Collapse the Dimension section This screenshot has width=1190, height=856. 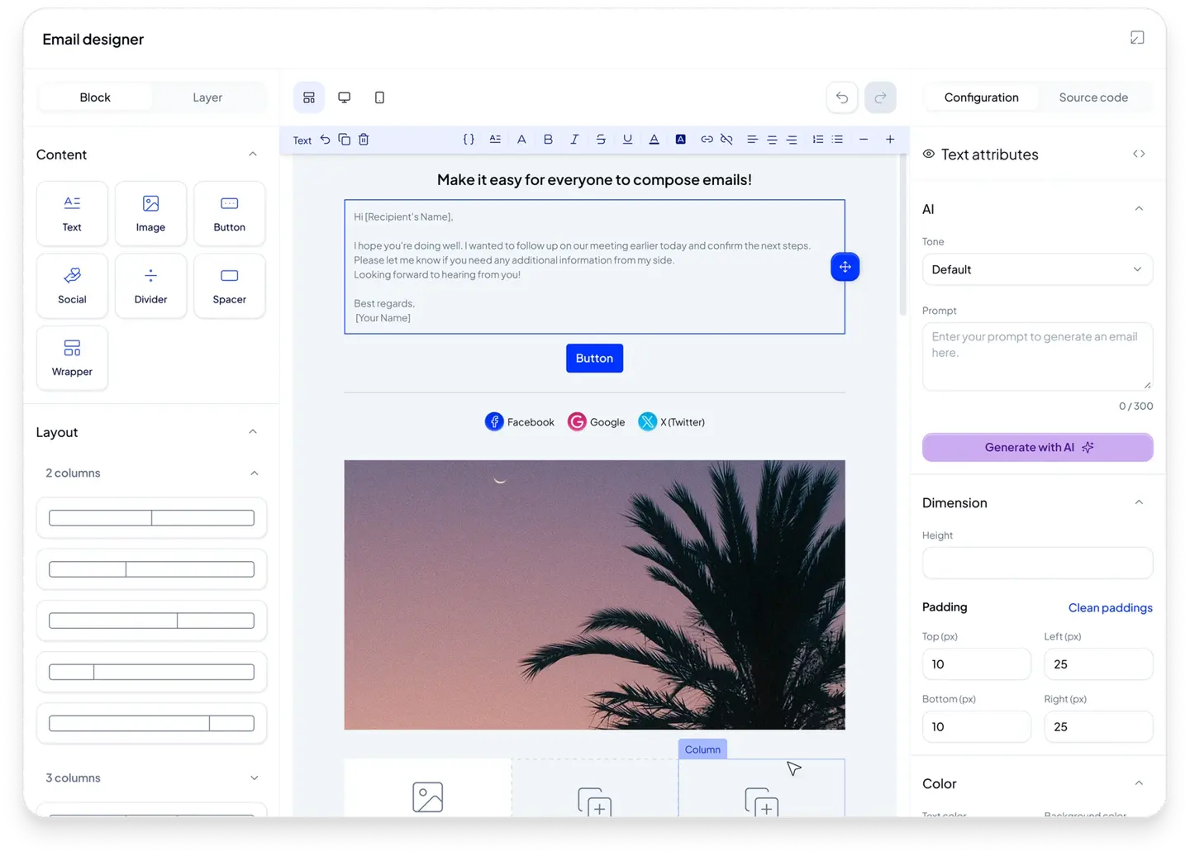[x=1139, y=502]
